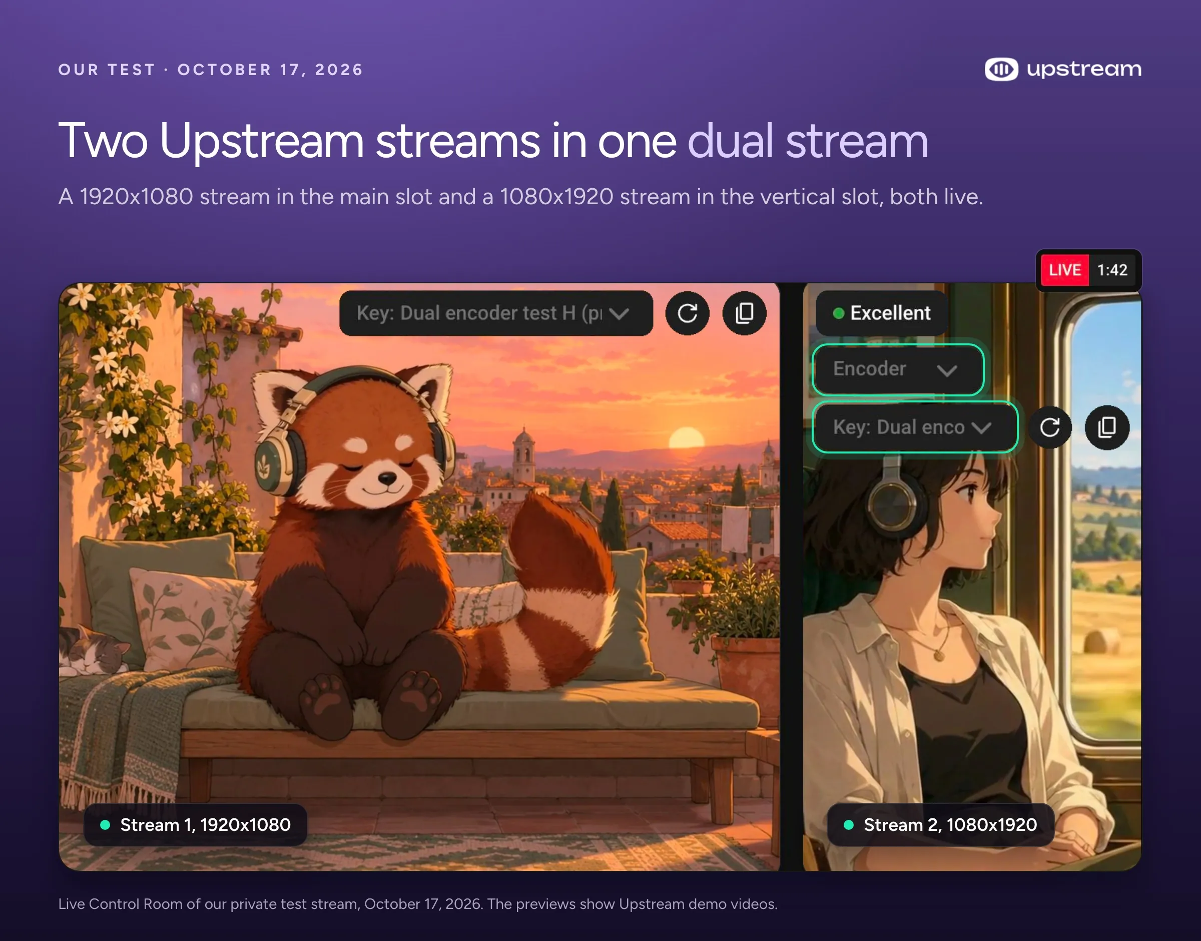Select the 'Stream 1, 1920x1080' label

coord(195,825)
